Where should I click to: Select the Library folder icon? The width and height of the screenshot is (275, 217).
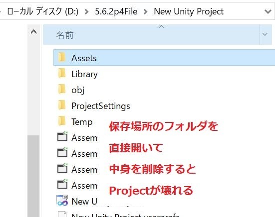pos(62,74)
